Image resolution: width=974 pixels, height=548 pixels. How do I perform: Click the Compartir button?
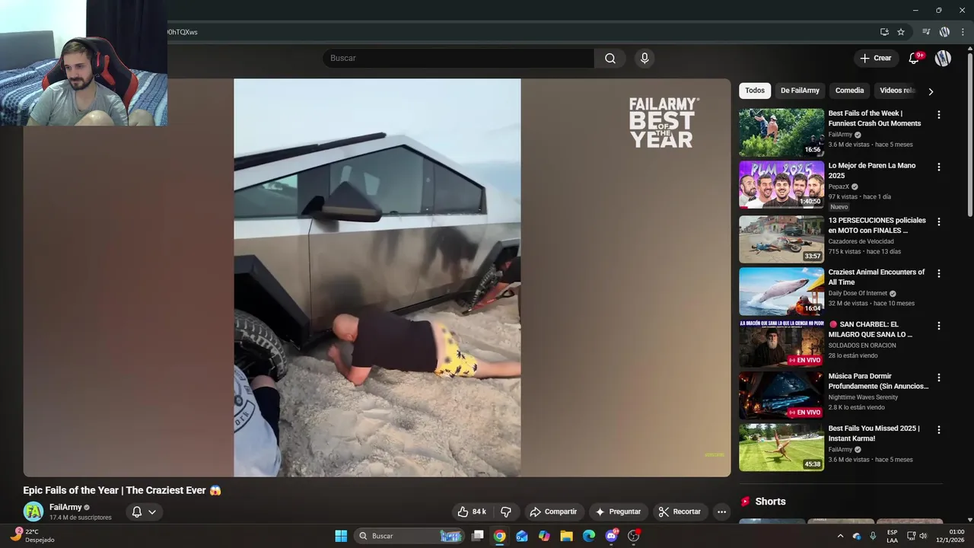tap(553, 511)
